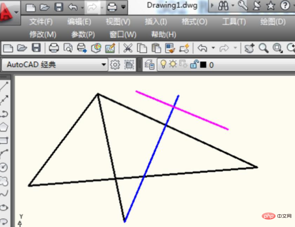Screen dimensions: 295x227
Task: Click the Workspace Settings gear icon
Action: pyautogui.click(x=115, y=65)
